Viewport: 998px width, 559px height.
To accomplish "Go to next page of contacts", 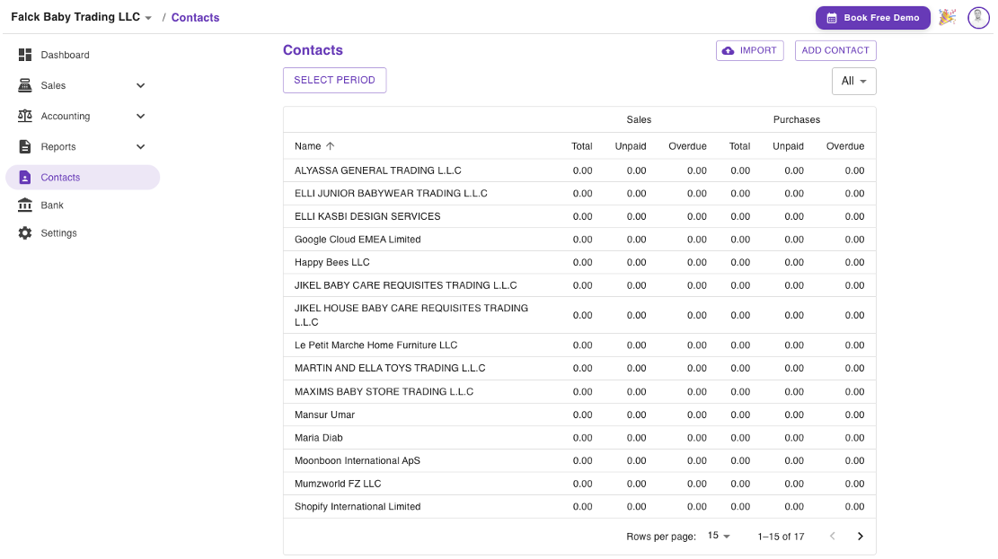I will coord(860,537).
